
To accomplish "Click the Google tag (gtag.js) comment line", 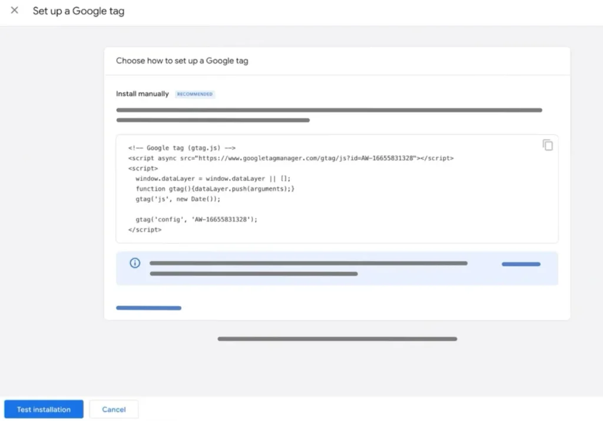I will pyautogui.click(x=182, y=148).
